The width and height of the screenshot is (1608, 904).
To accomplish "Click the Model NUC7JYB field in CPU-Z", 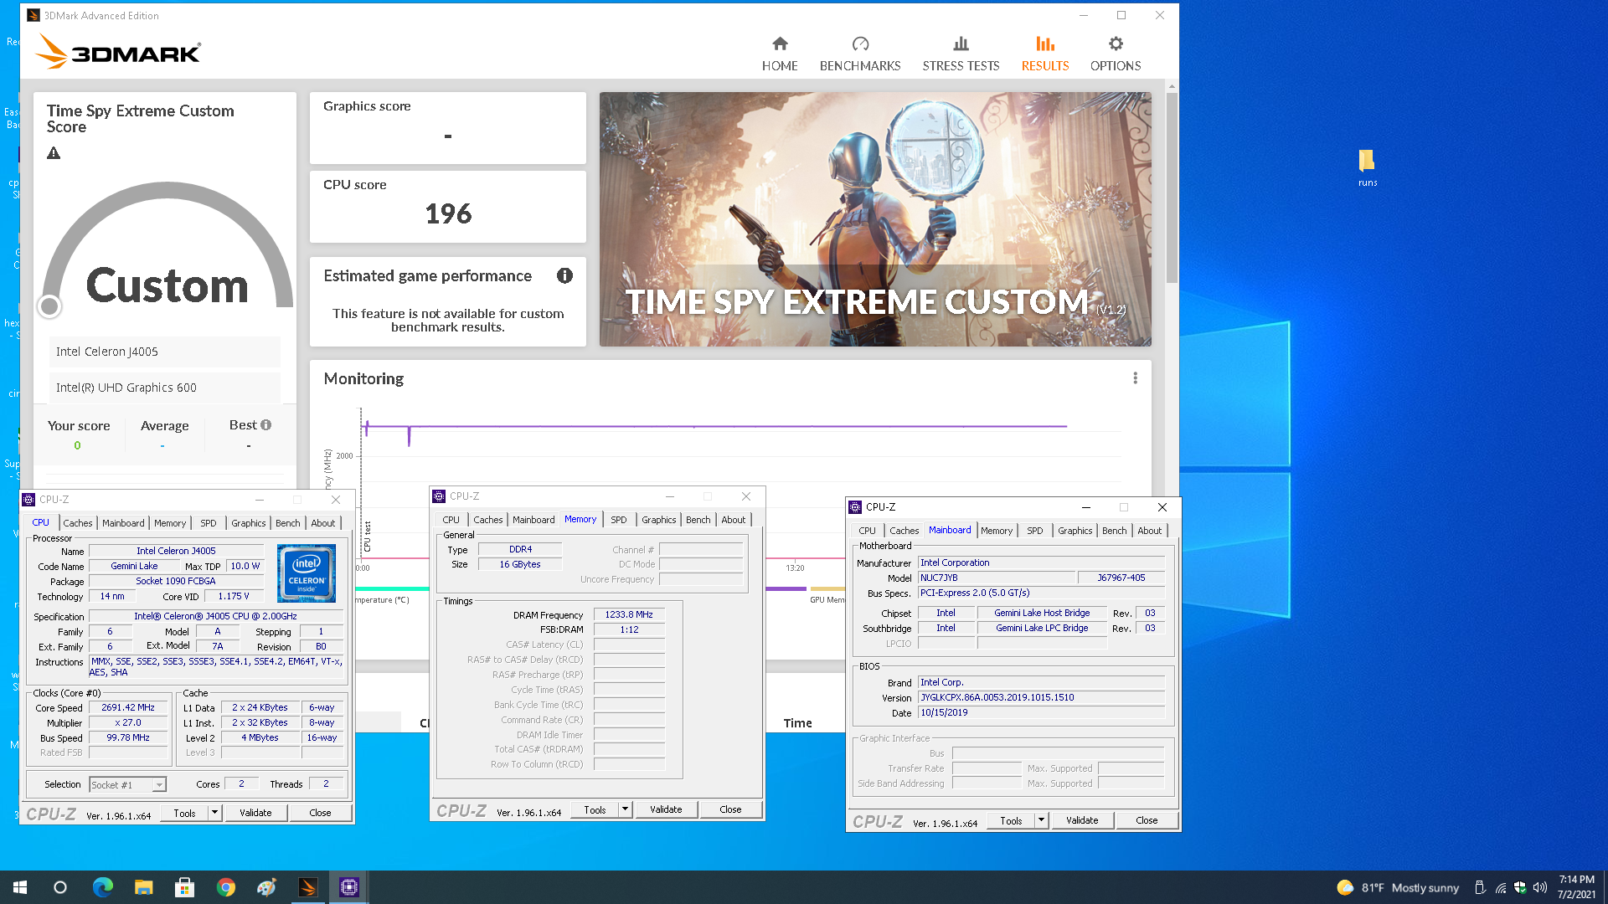I will [x=997, y=578].
